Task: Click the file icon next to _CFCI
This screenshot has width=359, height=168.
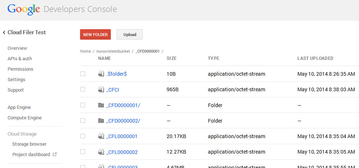Action: click(101, 89)
